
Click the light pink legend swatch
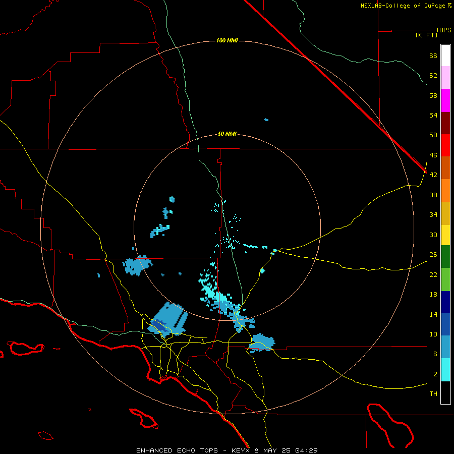coord(445,78)
